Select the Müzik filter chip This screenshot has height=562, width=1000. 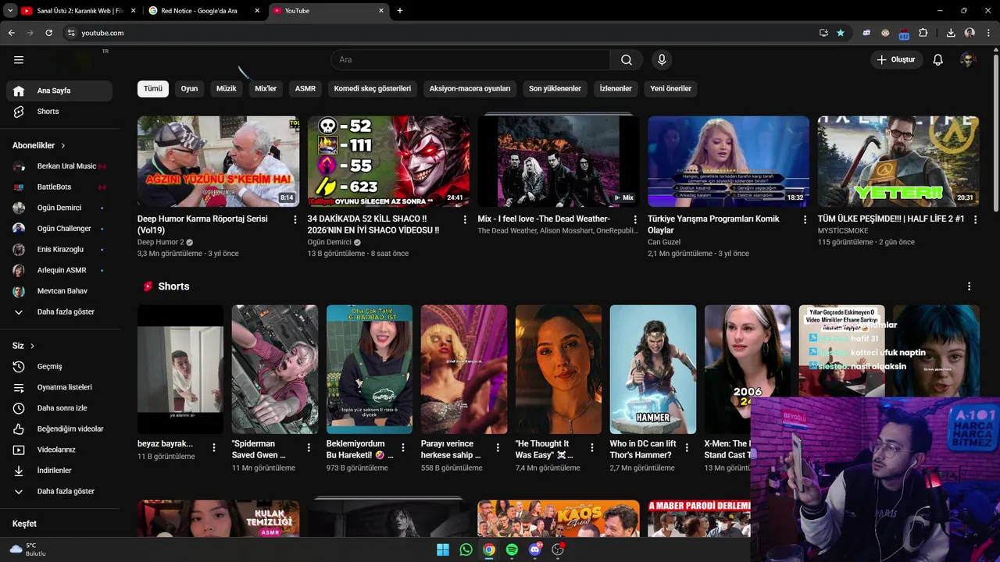pyautogui.click(x=227, y=88)
